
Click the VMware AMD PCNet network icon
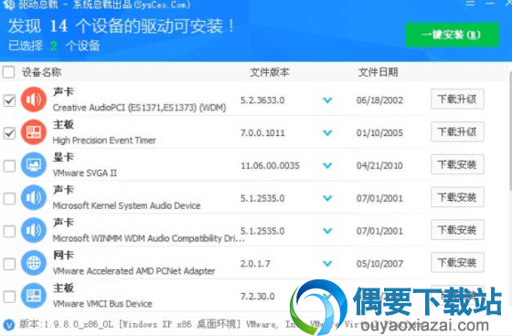click(34, 263)
